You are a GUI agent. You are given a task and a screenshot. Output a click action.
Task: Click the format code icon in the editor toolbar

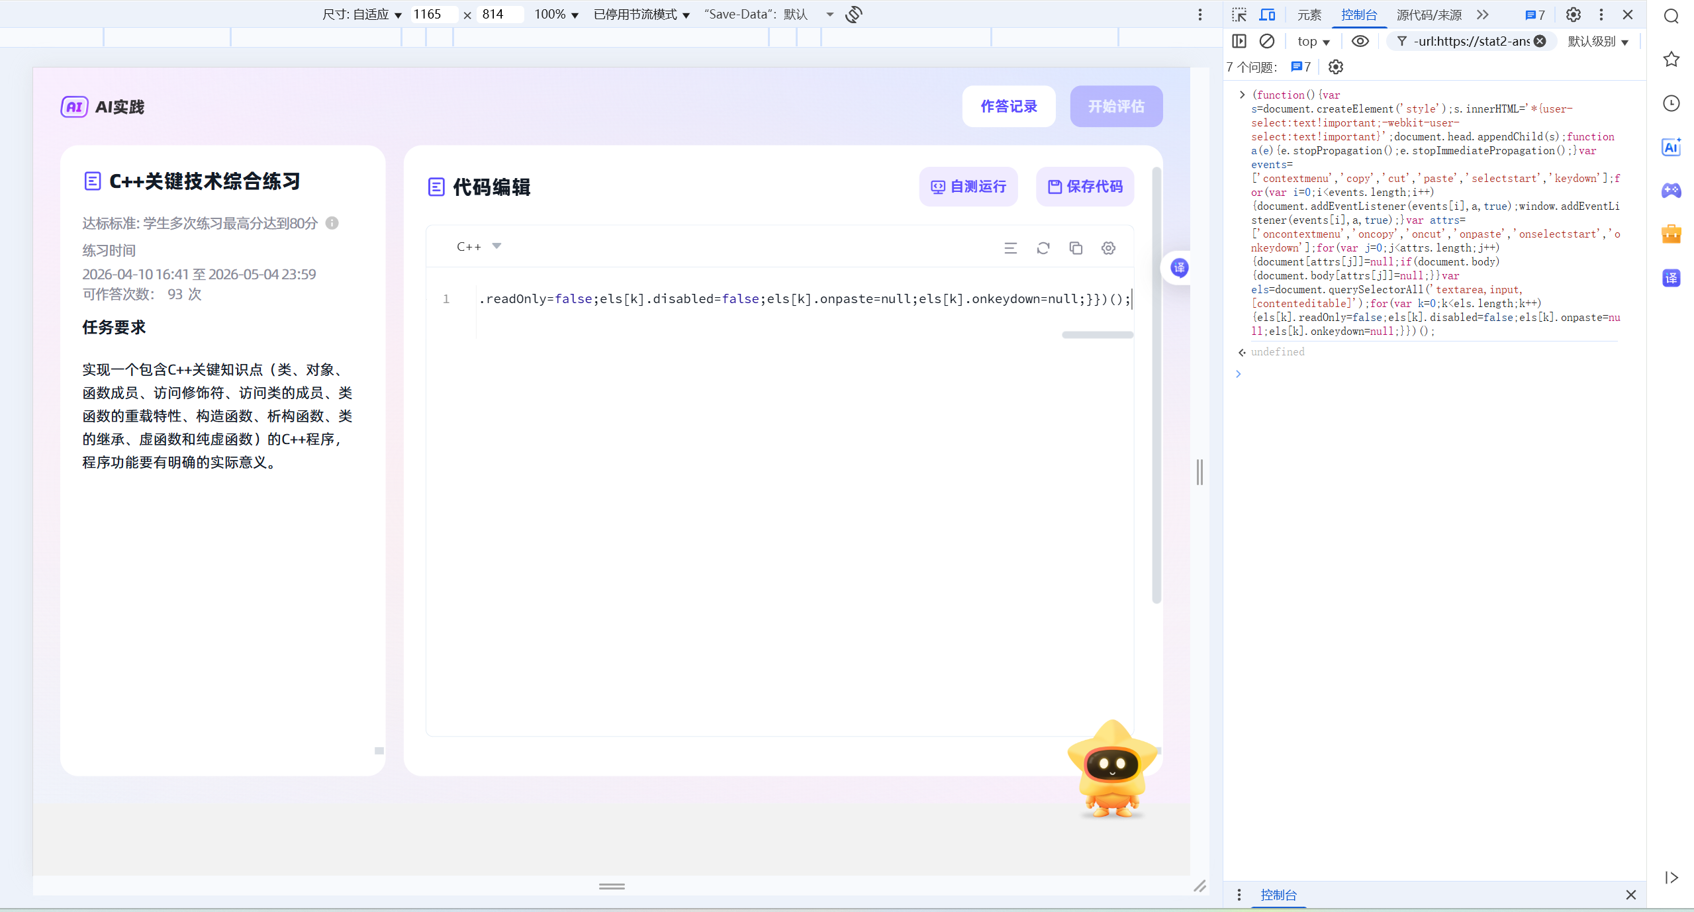tap(1010, 248)
